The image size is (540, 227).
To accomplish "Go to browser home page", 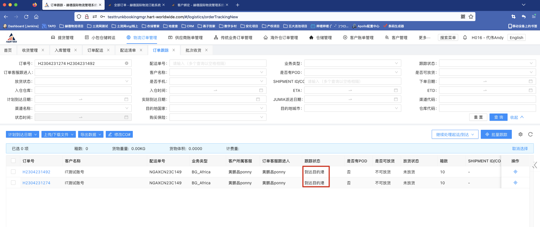I will point(36,17).
